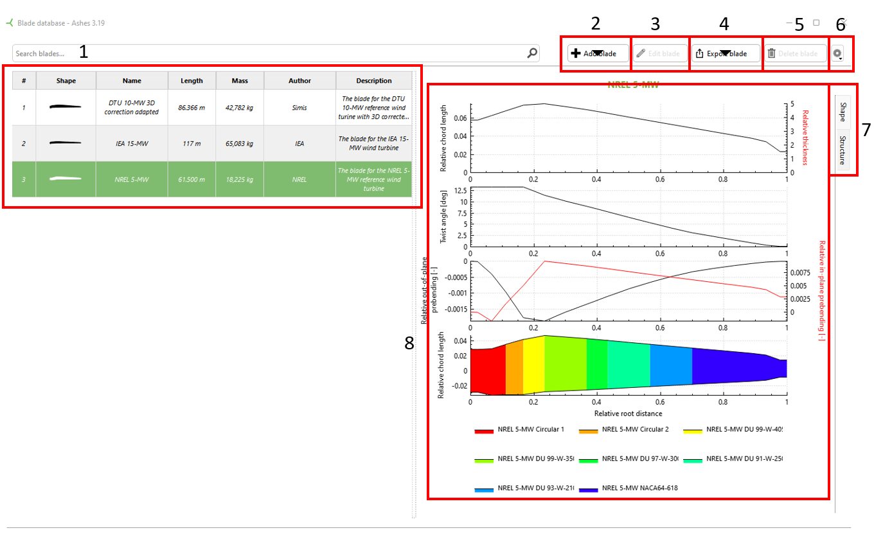Open the settings gear dropdown

[x=837, y=54]
